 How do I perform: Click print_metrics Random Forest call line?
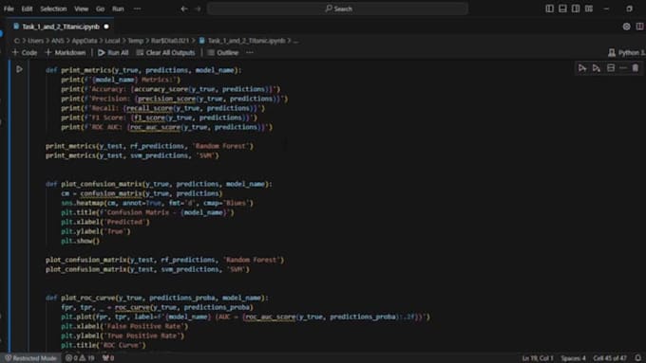[x=149, y=146]
